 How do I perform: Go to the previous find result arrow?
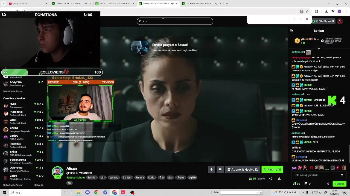294,19
